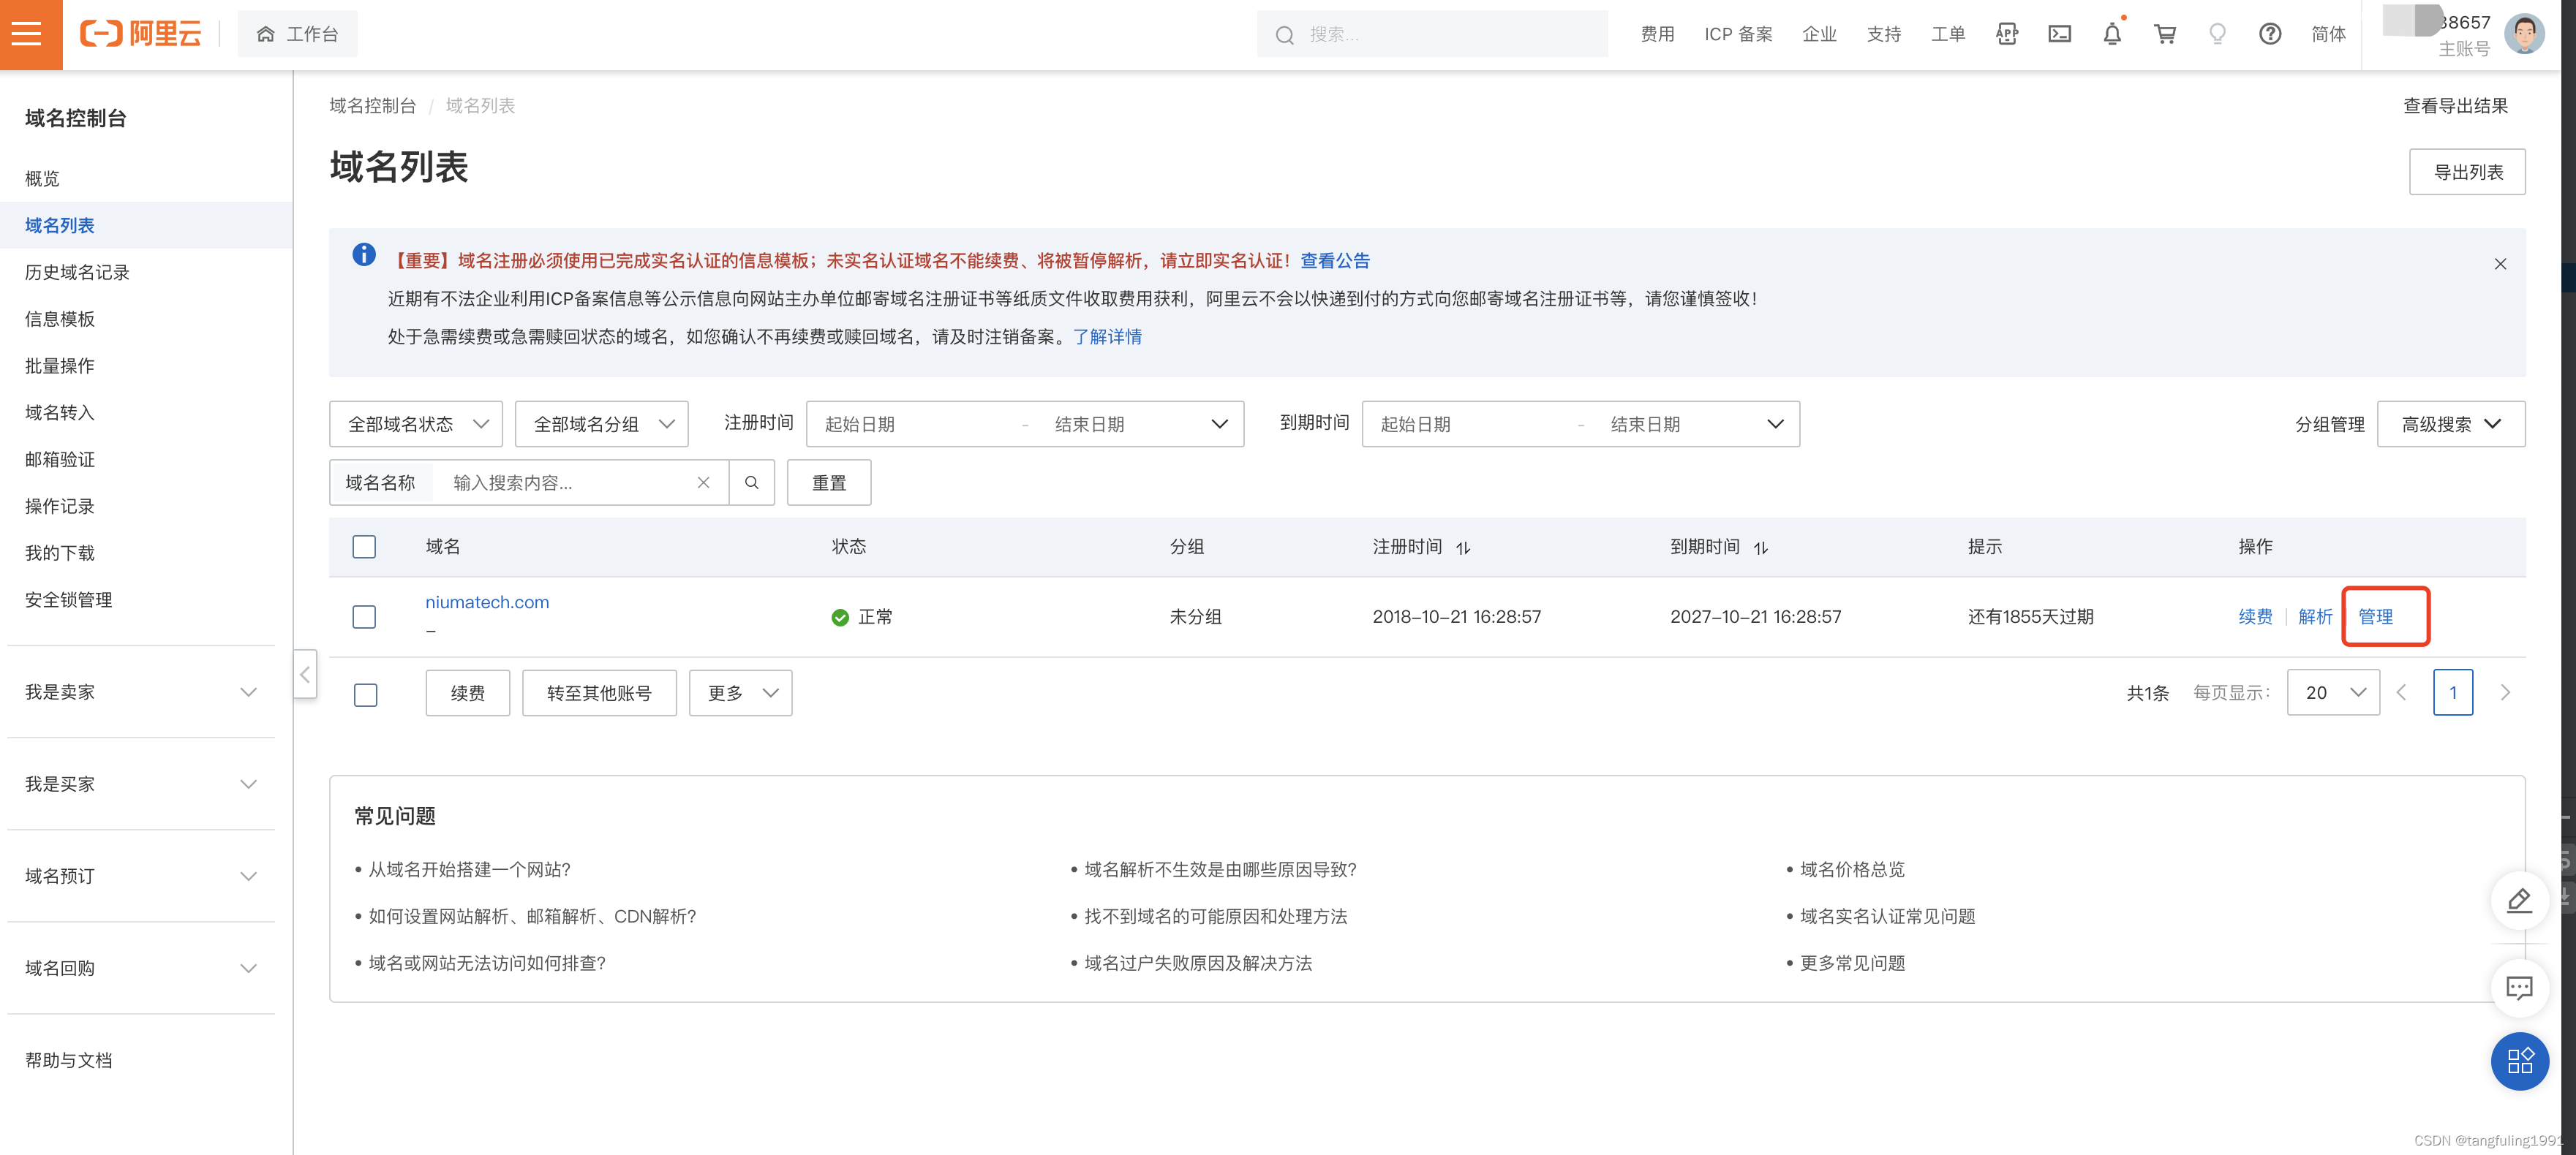Screen dimensions: 2576x1155
Task: Clear the domain search input
Action: tap(703, 482)
